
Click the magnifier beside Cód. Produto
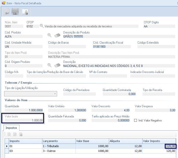pyautogui.click(x=50, y=35)
